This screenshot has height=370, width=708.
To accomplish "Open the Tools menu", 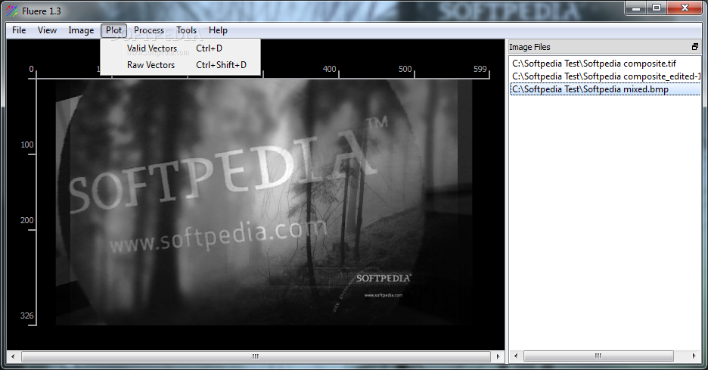I will coord(187,30).
